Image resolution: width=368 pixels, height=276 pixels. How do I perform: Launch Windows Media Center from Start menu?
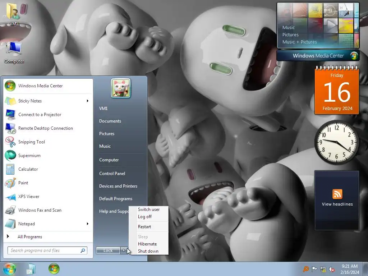(x=48, y=86)
